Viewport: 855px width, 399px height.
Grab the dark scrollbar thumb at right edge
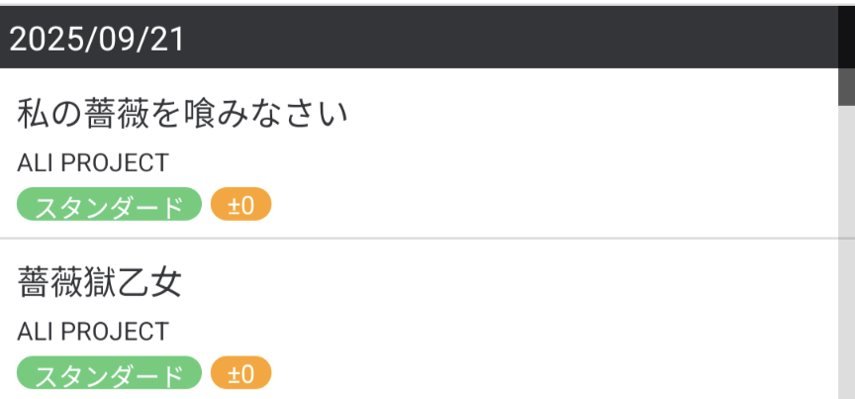coord(846,85)
